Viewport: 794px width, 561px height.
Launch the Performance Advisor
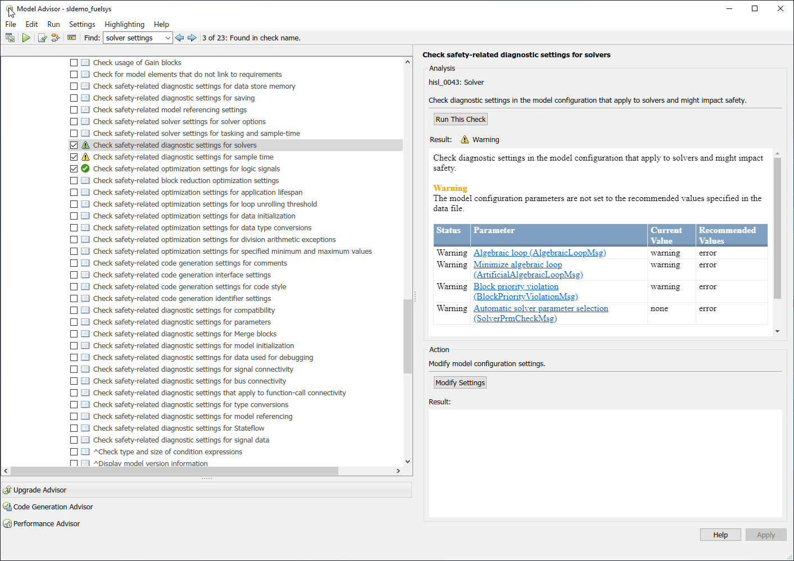[x=46, y=524]
